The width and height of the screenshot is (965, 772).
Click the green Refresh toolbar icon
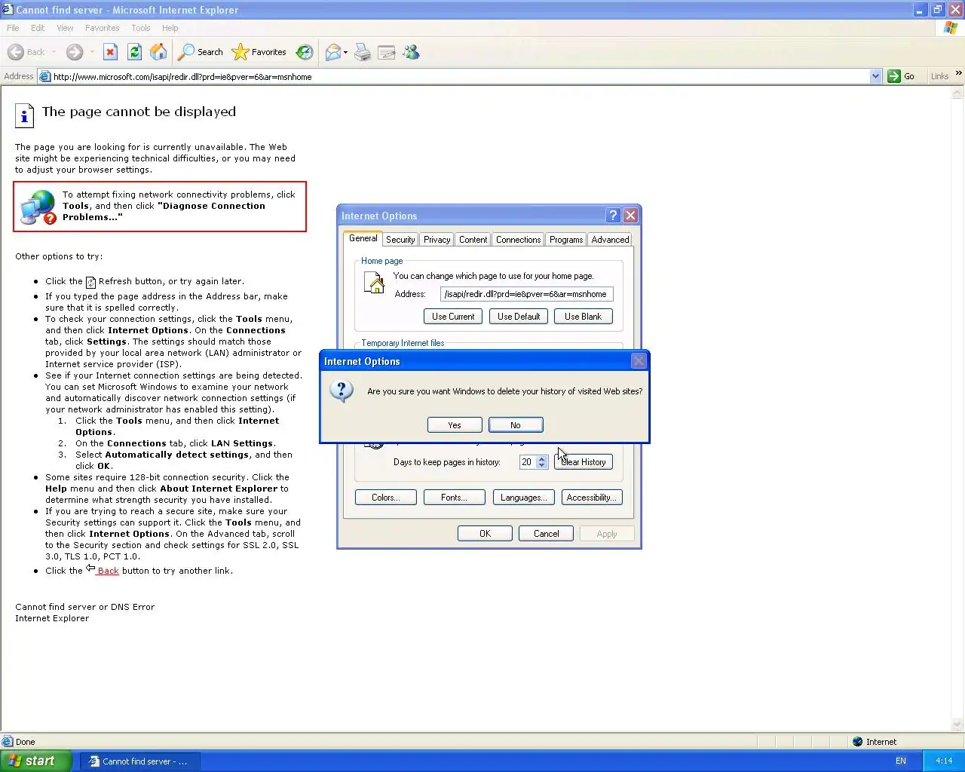[134, 52]
